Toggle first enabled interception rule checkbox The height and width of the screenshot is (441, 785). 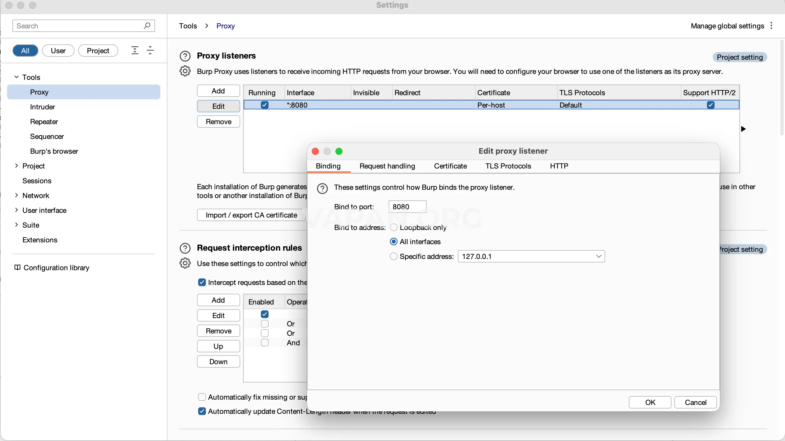tap(264, 314)
